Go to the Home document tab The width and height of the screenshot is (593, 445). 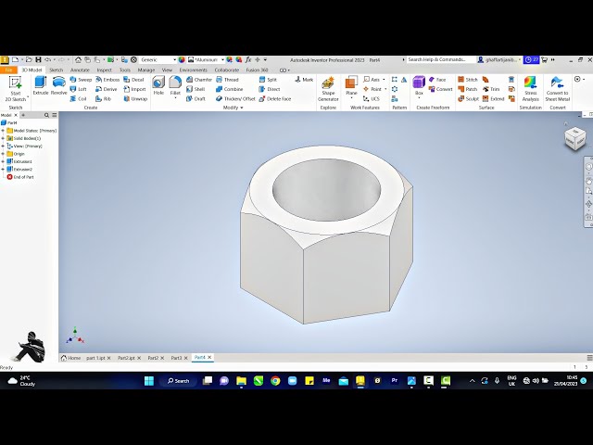click(x=71, y=358)
